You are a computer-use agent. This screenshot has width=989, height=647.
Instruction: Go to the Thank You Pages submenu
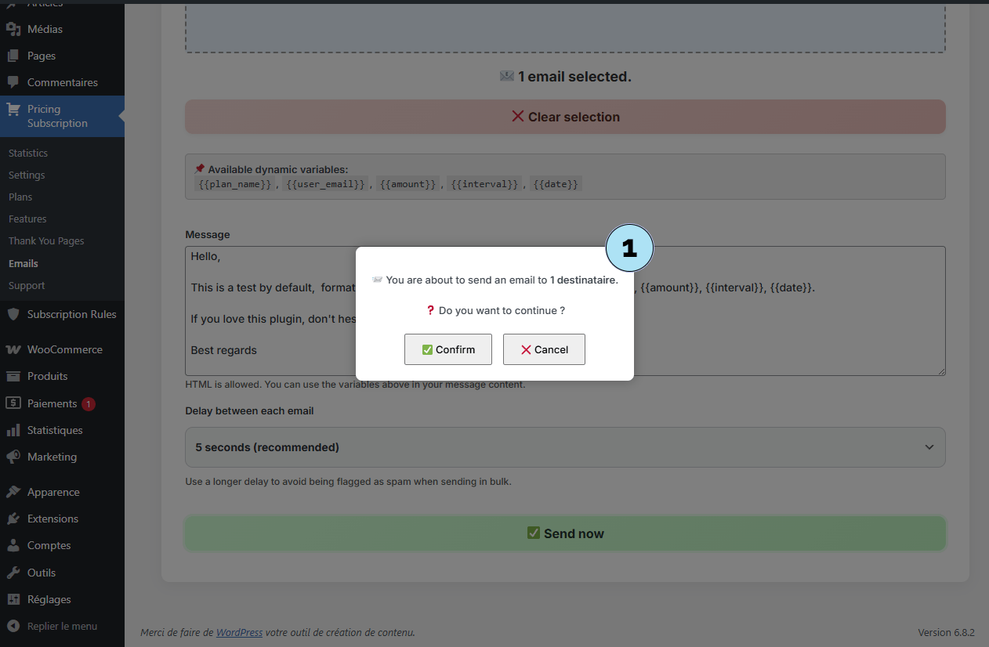pyautogui.click(x=46, y=241)
